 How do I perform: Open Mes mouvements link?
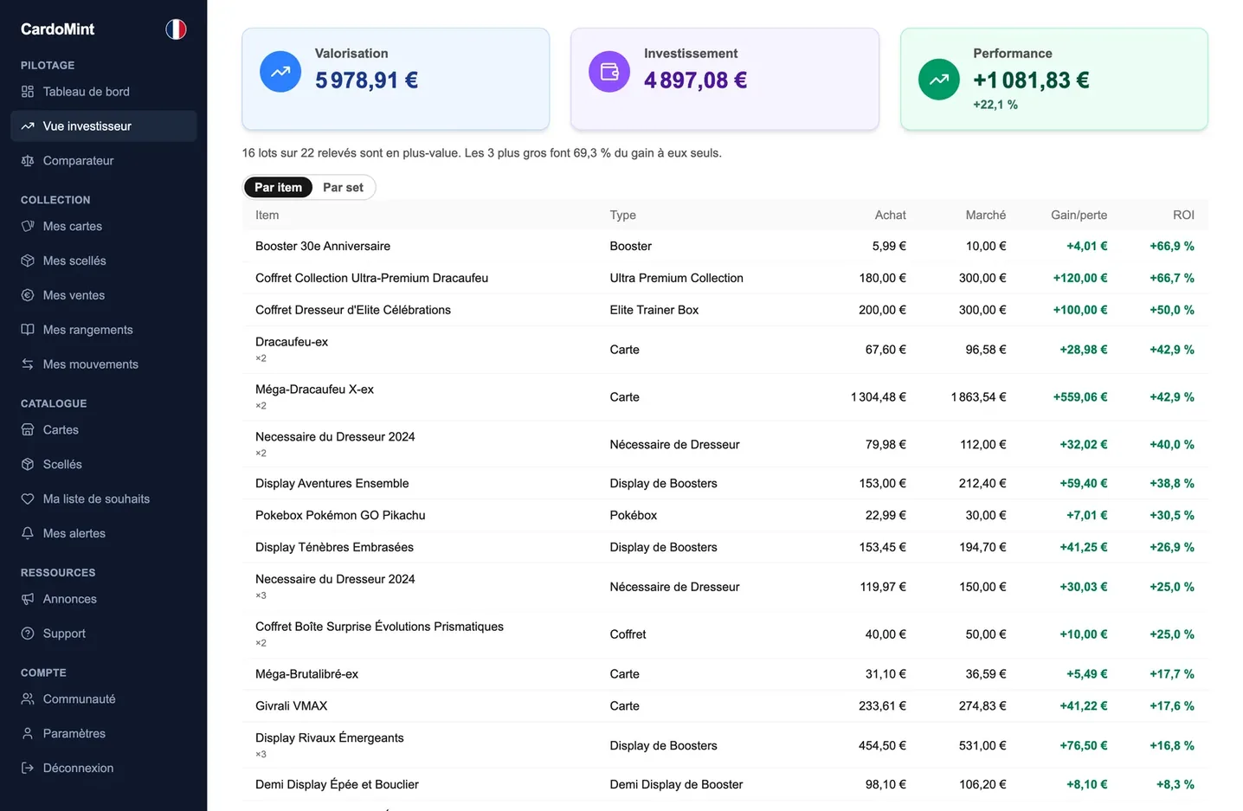point(104,365)
